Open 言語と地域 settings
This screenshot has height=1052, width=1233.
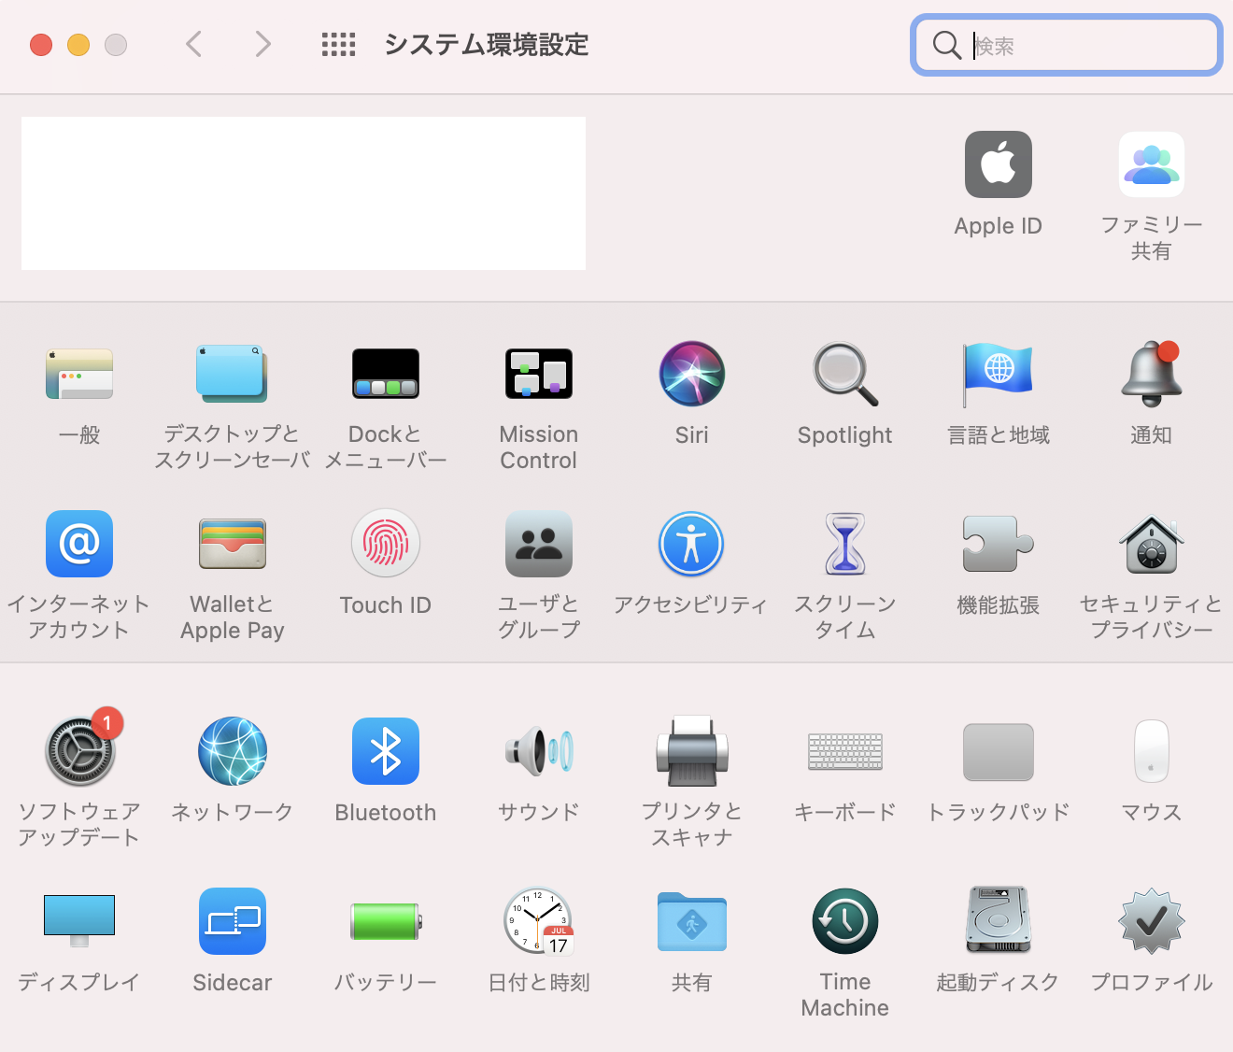point(998,374)
